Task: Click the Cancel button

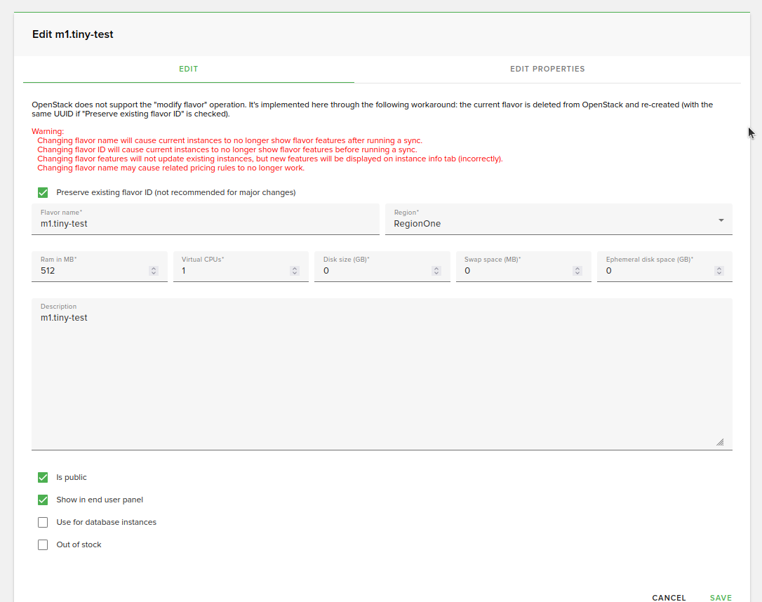Action: pos(669,598)
